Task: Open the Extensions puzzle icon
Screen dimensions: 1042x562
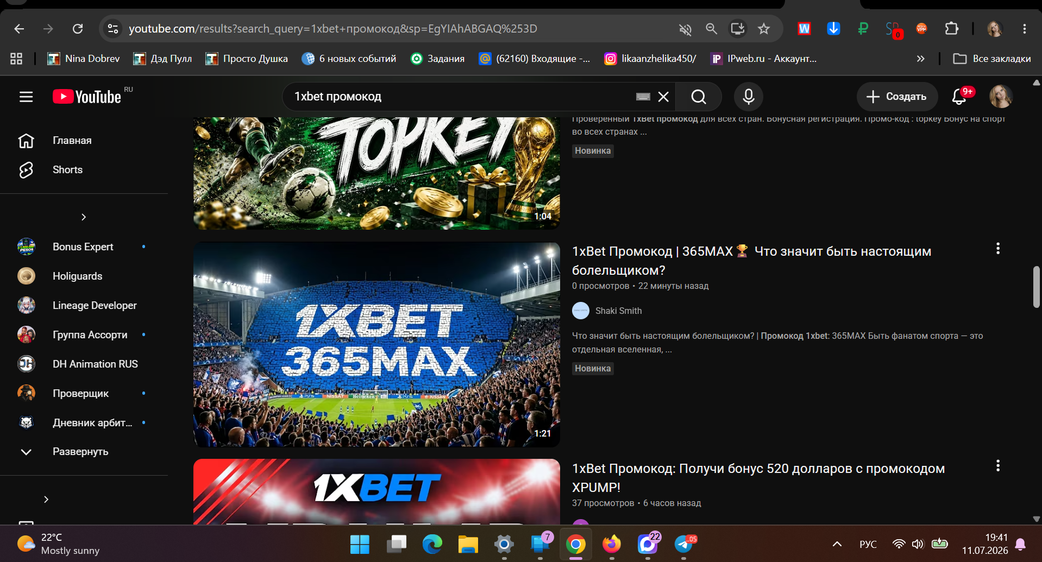Action: click(951, 29)
